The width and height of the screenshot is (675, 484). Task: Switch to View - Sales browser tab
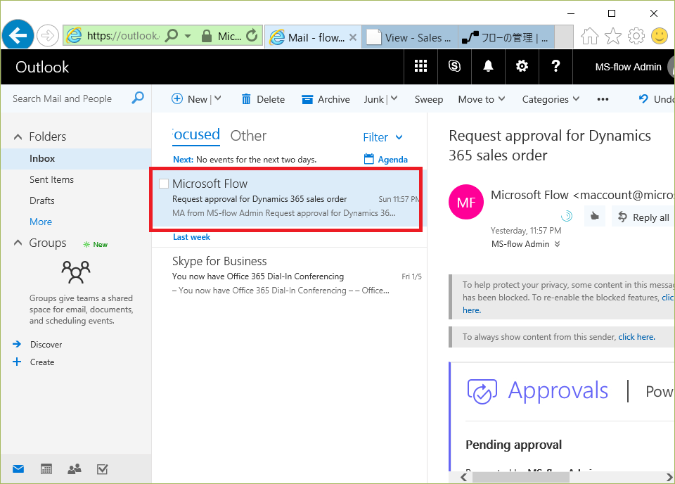pyautogui.click(x=410, y=37)
